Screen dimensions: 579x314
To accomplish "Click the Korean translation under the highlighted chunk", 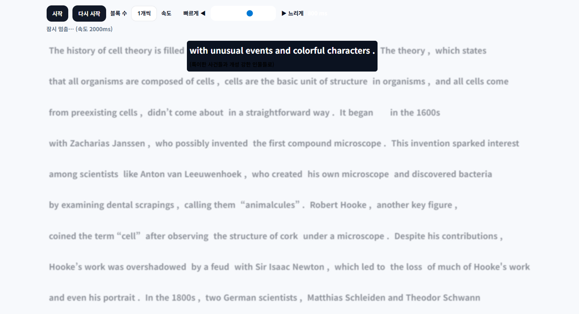I will [232, 64].
